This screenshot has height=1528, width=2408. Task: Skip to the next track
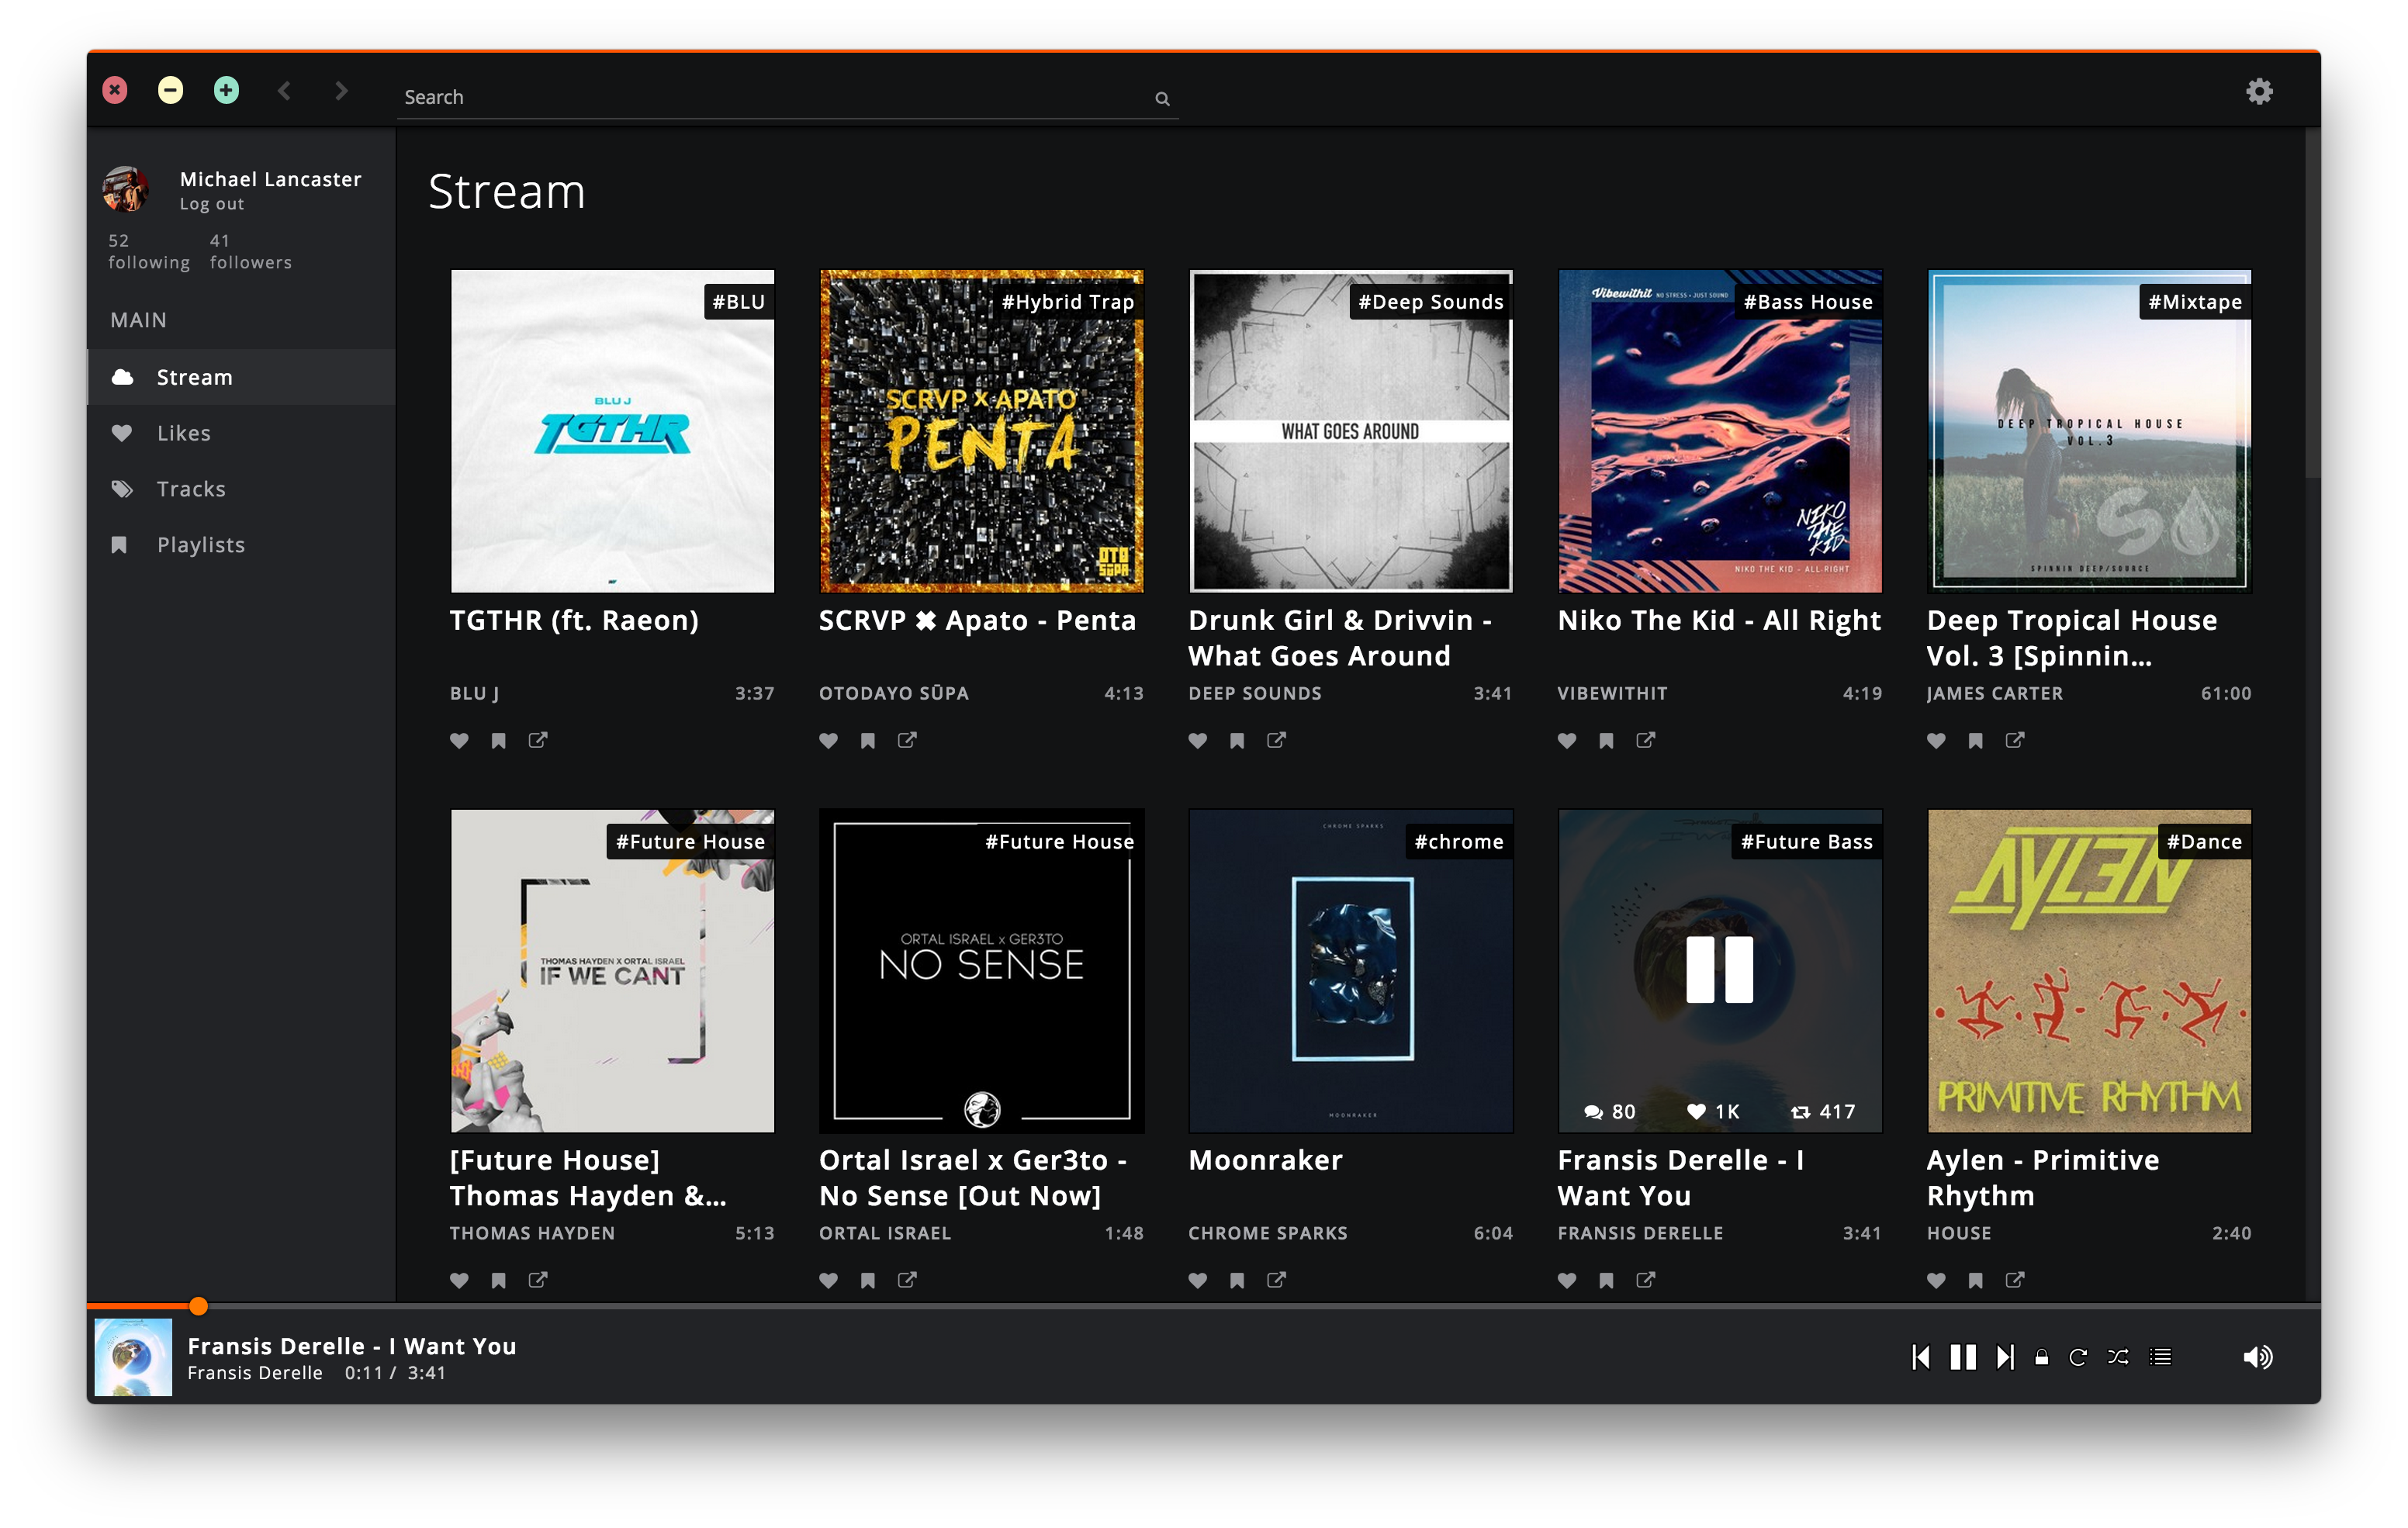point(2004,1357)
